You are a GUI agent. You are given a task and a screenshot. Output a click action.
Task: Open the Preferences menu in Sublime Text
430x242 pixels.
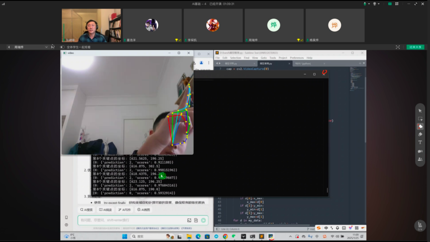click(x=297, y=58)
